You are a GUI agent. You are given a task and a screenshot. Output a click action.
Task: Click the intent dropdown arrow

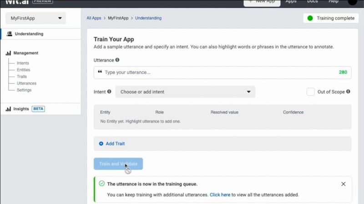[248, 92]
